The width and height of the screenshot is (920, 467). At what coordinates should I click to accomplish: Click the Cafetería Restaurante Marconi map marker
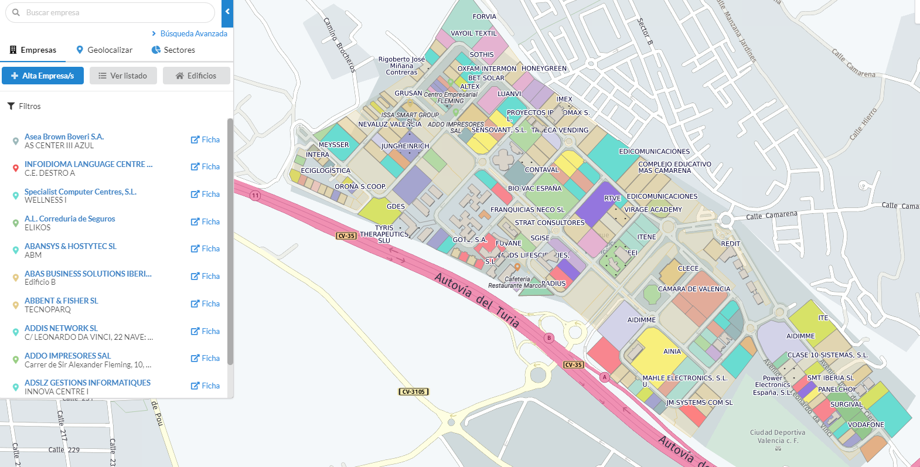(517, 267)
